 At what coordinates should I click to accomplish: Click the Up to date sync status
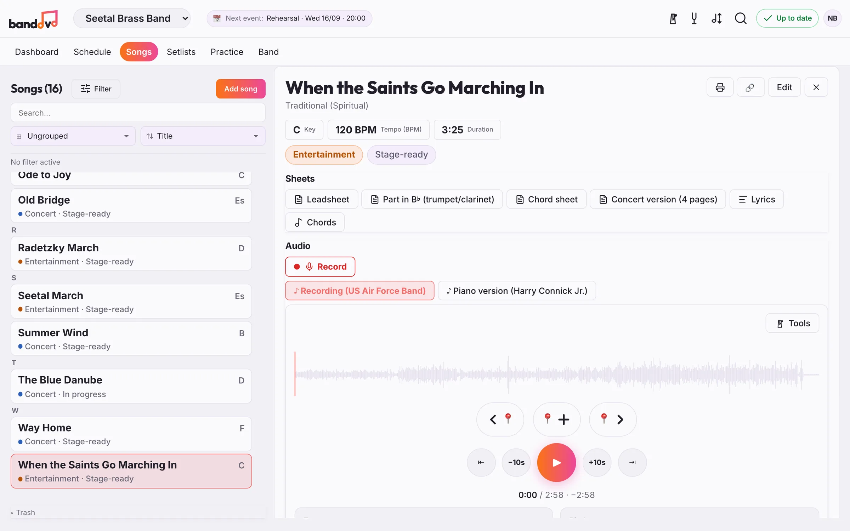pos(787,18)
